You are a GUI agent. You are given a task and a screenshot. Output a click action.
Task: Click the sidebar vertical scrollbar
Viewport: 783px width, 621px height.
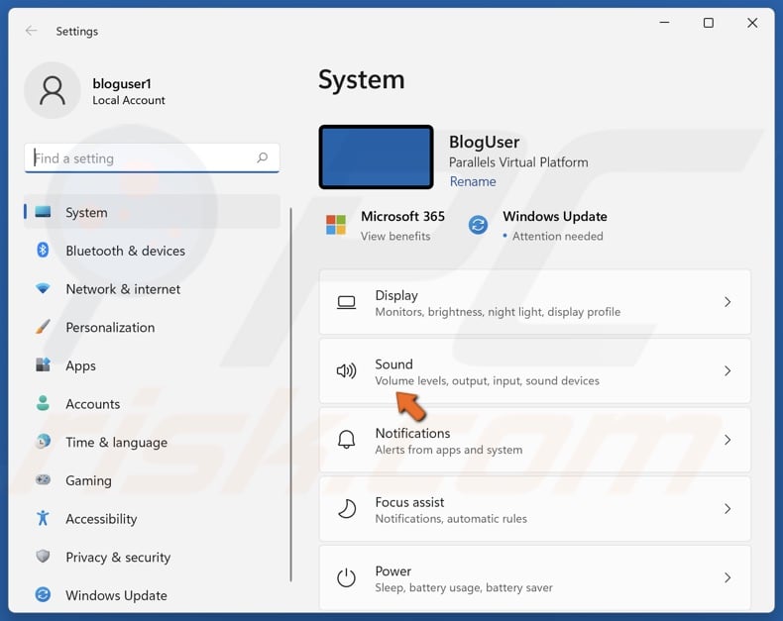tap(291, 394)
